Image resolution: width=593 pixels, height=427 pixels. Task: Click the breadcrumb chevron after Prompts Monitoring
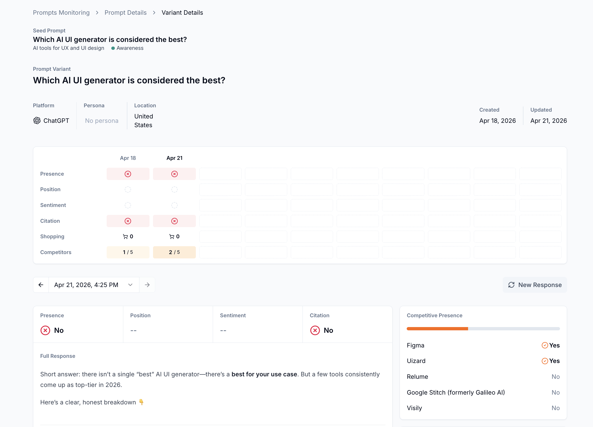(x=97, y=13)
